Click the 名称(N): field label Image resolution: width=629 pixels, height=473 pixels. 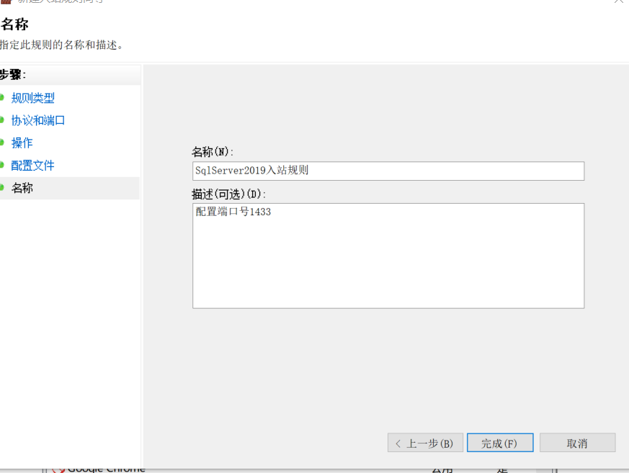point(213,152)
